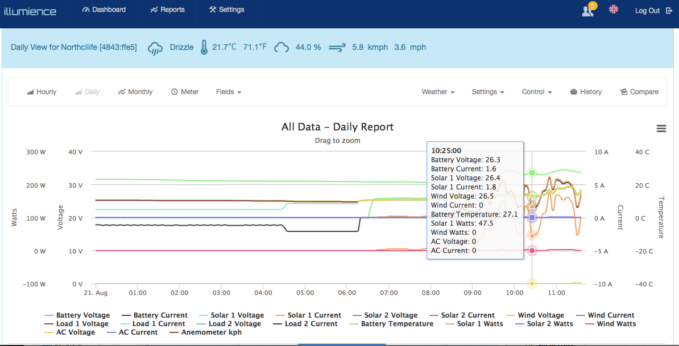Go to the Dashboard page
This screenshot has height=346, width=679.
[103, 10]
